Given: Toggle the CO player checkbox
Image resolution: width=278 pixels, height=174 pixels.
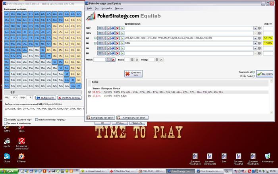Looking at the screenshot, I should click(95, 38).
